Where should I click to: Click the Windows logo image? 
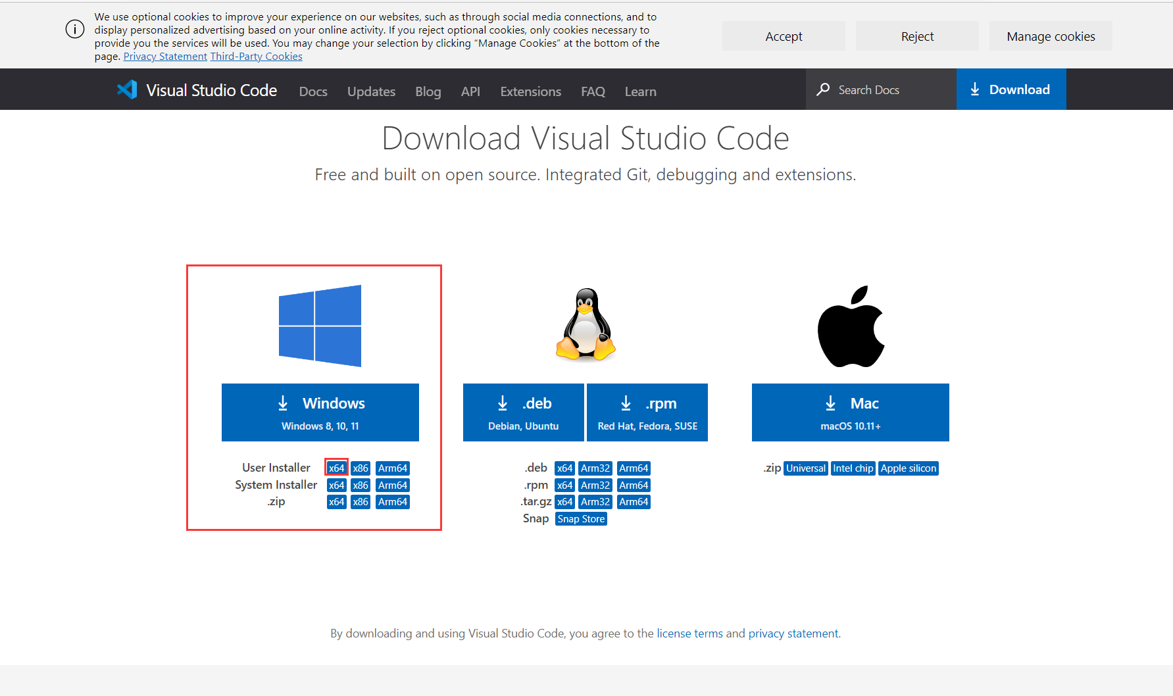pyautogui.click(x=320, y=325)
